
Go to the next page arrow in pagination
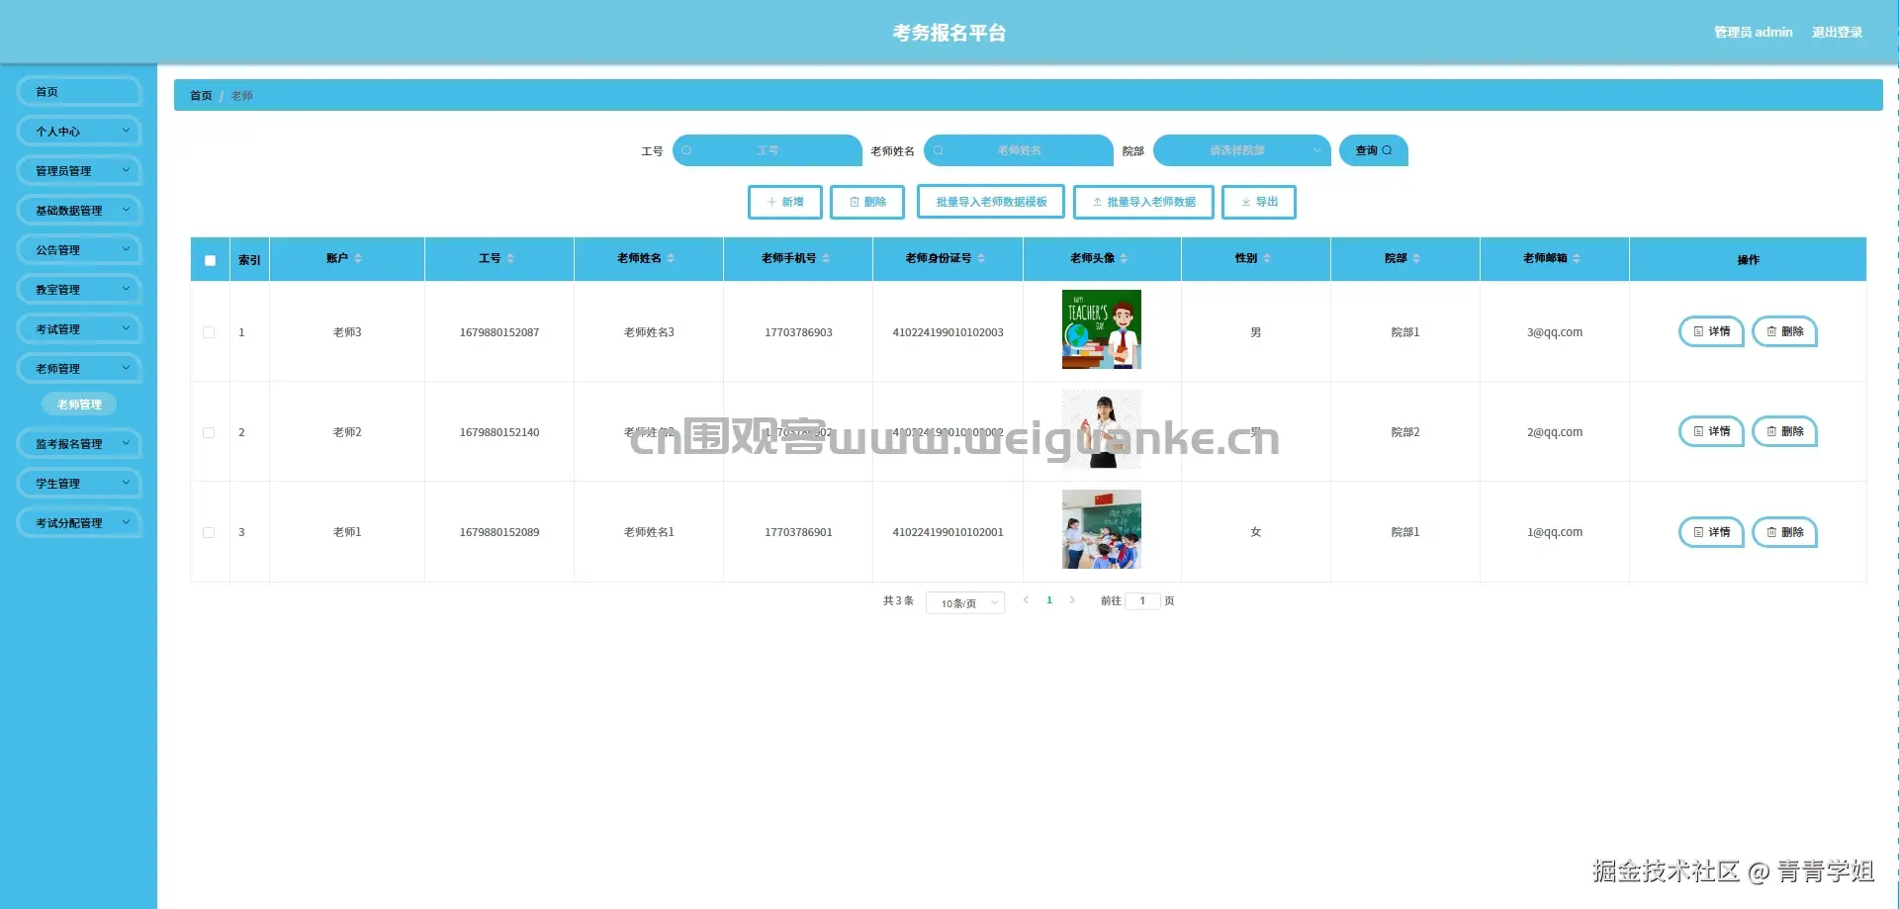[1072, 600]
